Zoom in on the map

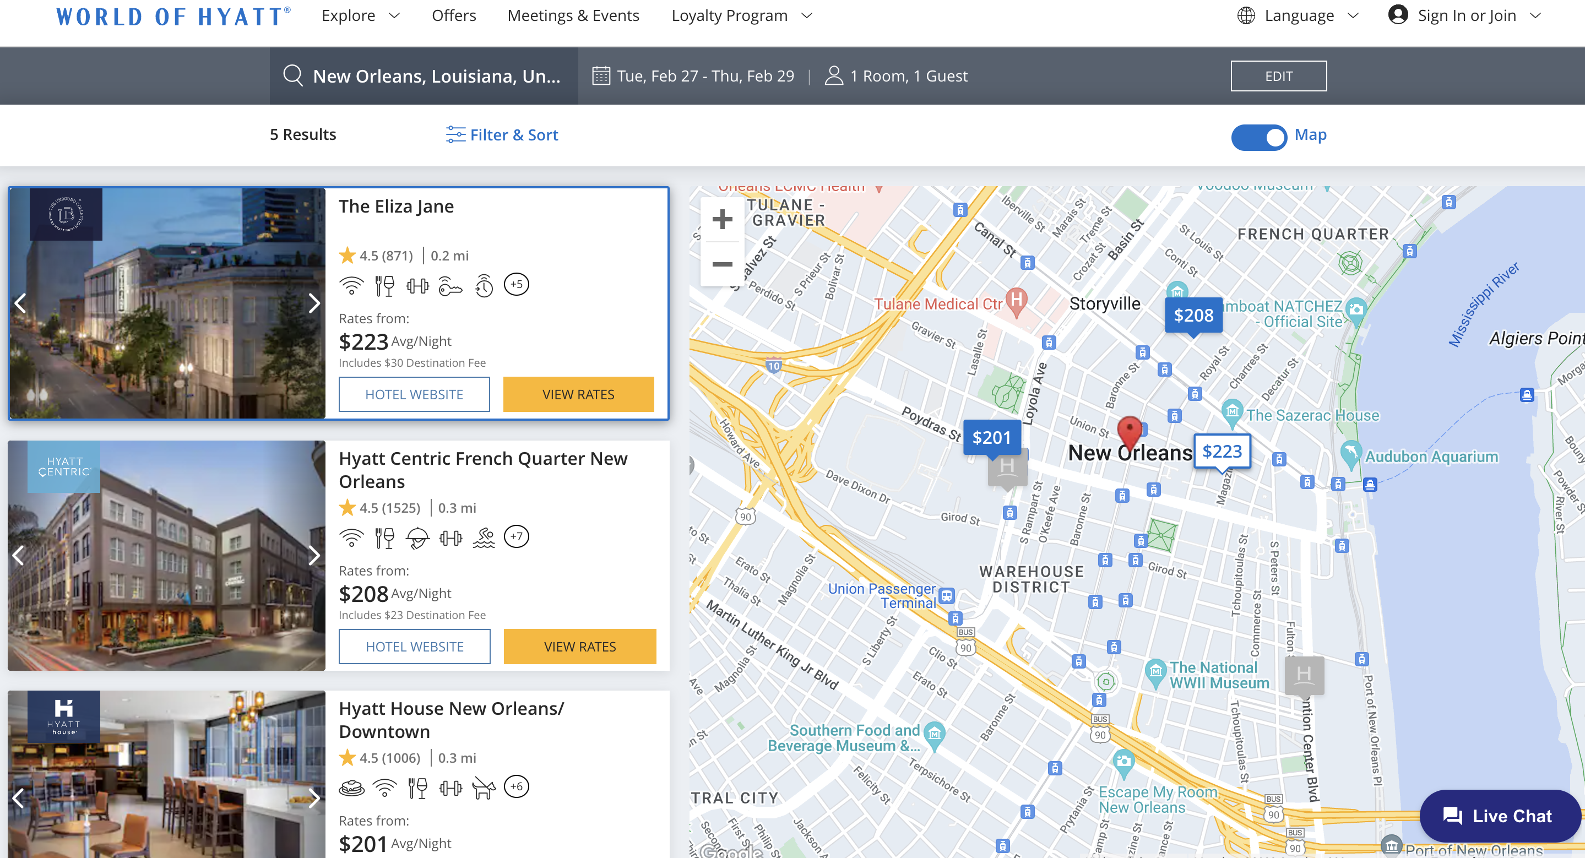click(x=723, y=219)
